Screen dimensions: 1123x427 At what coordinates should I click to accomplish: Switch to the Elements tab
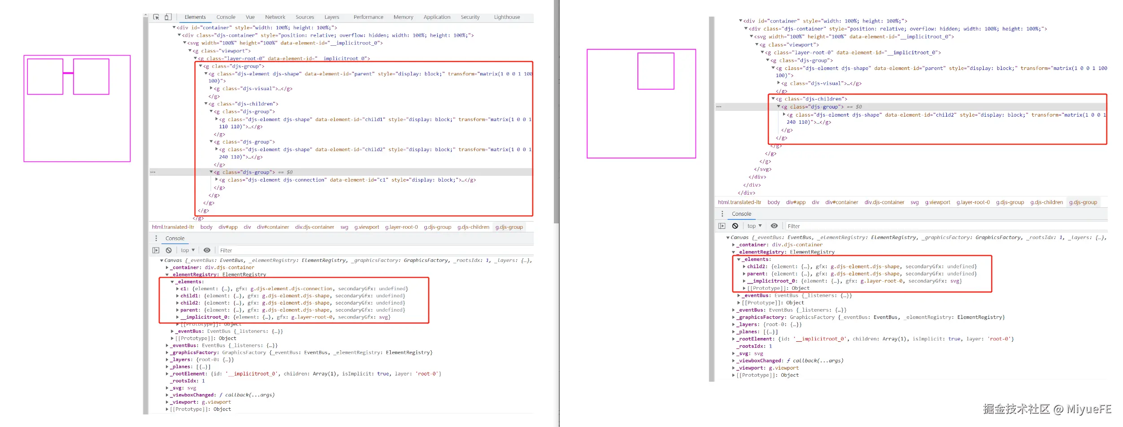coord(195,17)
